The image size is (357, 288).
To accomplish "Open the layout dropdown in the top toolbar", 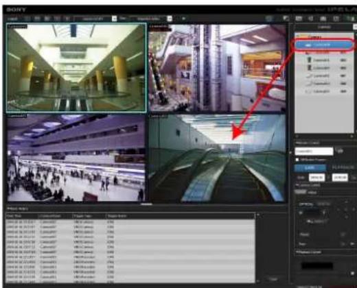I will 114,19.
